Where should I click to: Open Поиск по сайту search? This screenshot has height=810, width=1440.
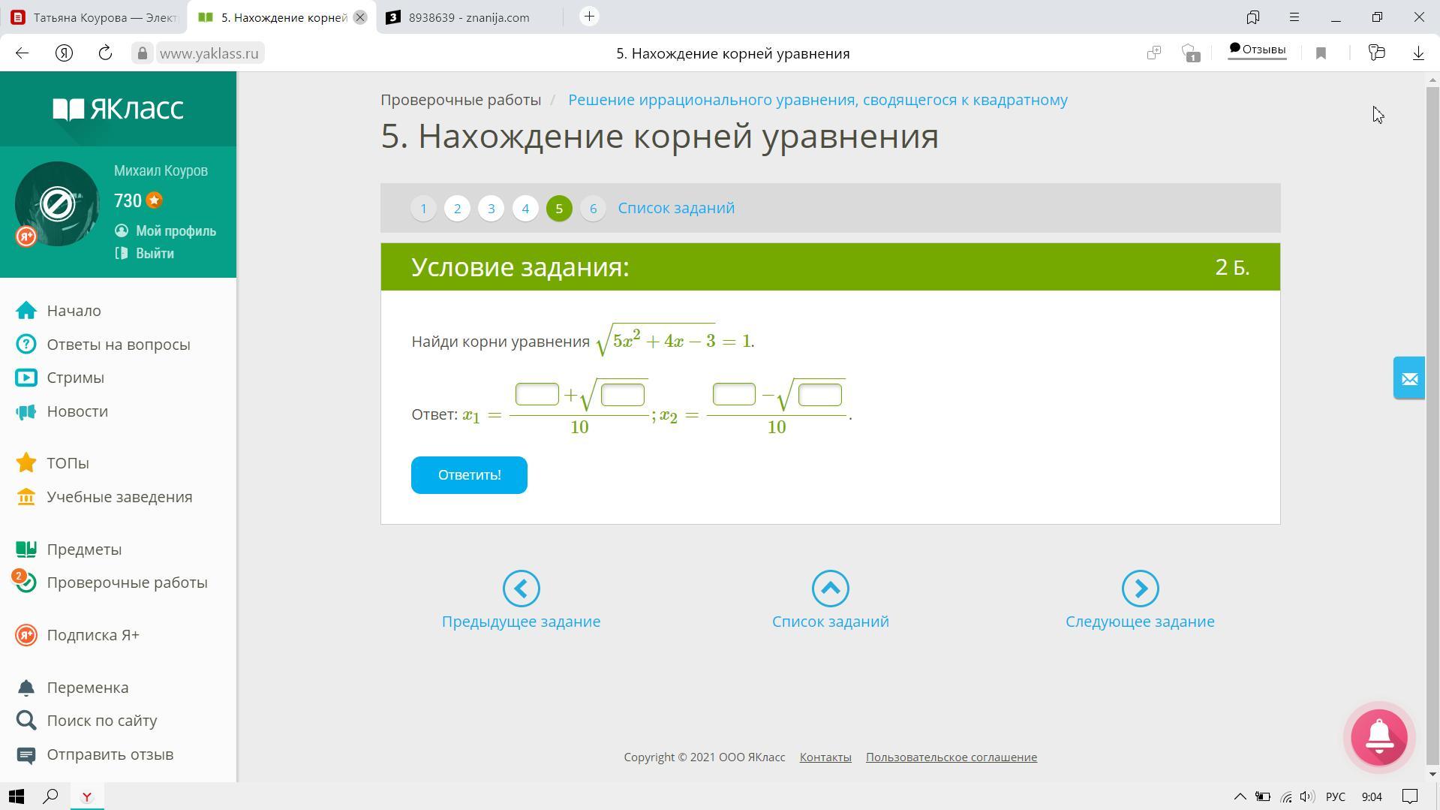point(102,721)
